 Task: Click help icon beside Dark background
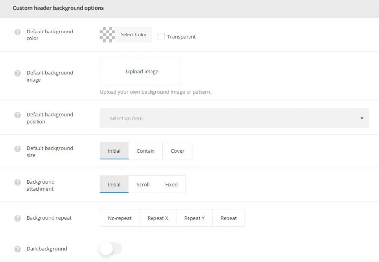pos(17,249)
